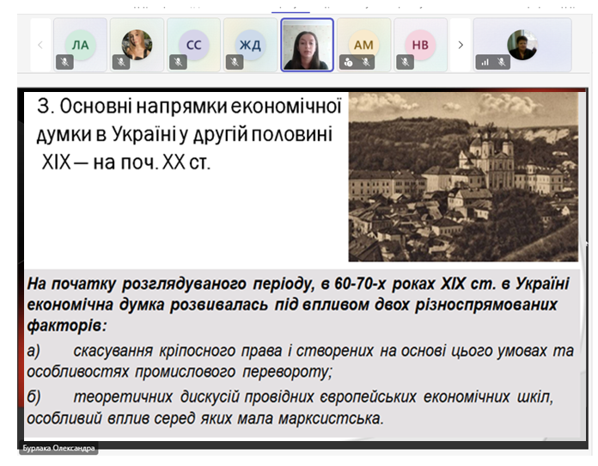
Task: Click the far-right participant profile photo
Action: [522, 45]
